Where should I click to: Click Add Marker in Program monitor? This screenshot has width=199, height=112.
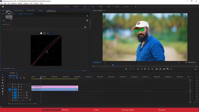click(x=126, y=69)
